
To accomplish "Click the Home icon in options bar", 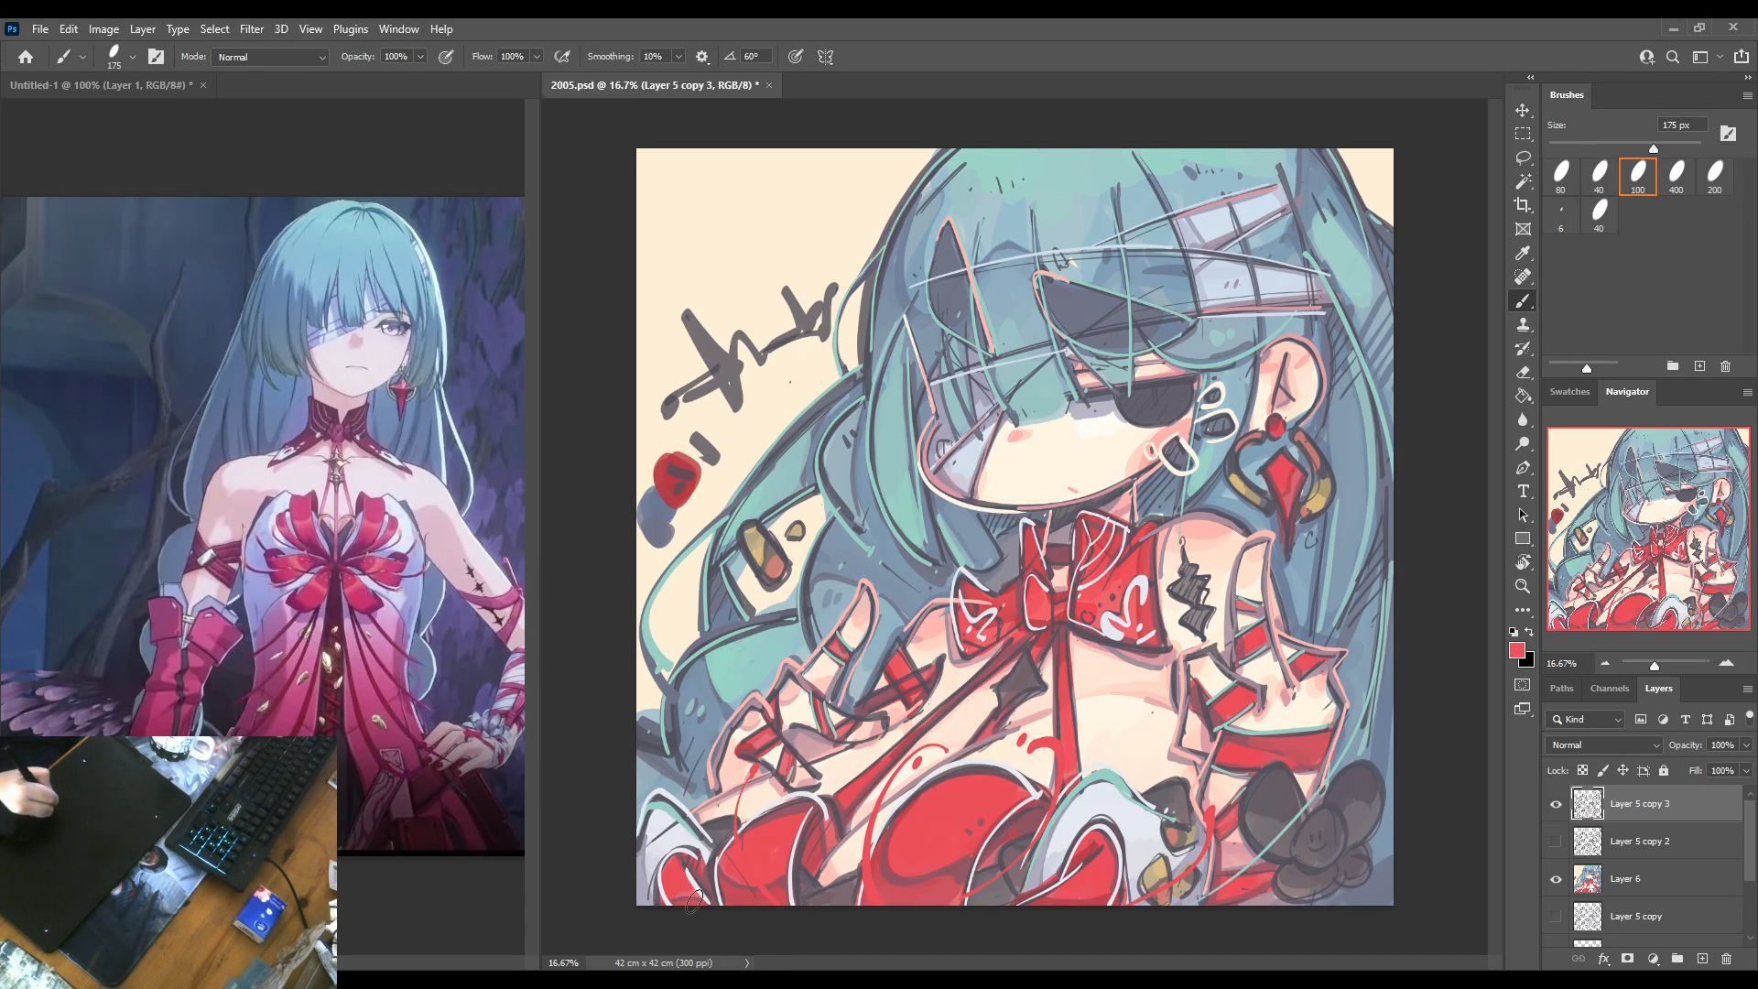I will (x=26, y=57).
